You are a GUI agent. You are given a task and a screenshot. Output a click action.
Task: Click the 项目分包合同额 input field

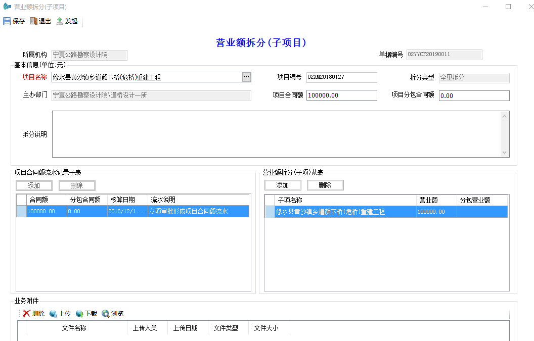[x=474, y=95]
